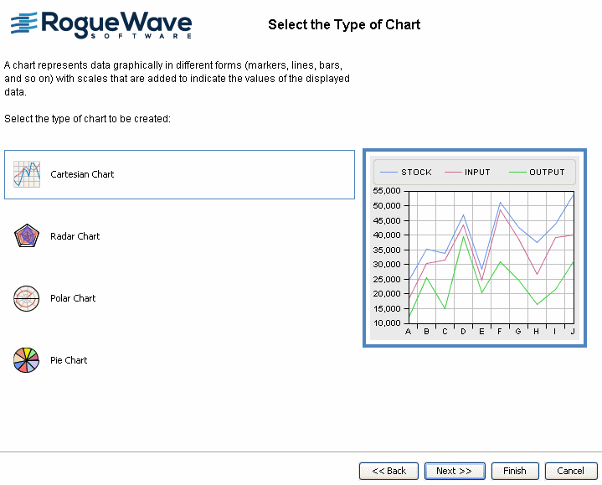The height and width of the screenshot is (485, 602).
Task: Choose the Polar Chart circular icon
Action: point(27,298)
